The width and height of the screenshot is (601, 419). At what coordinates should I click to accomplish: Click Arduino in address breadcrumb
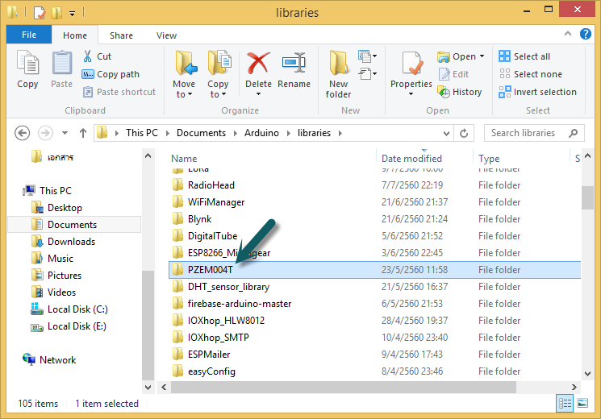(262, 133)
